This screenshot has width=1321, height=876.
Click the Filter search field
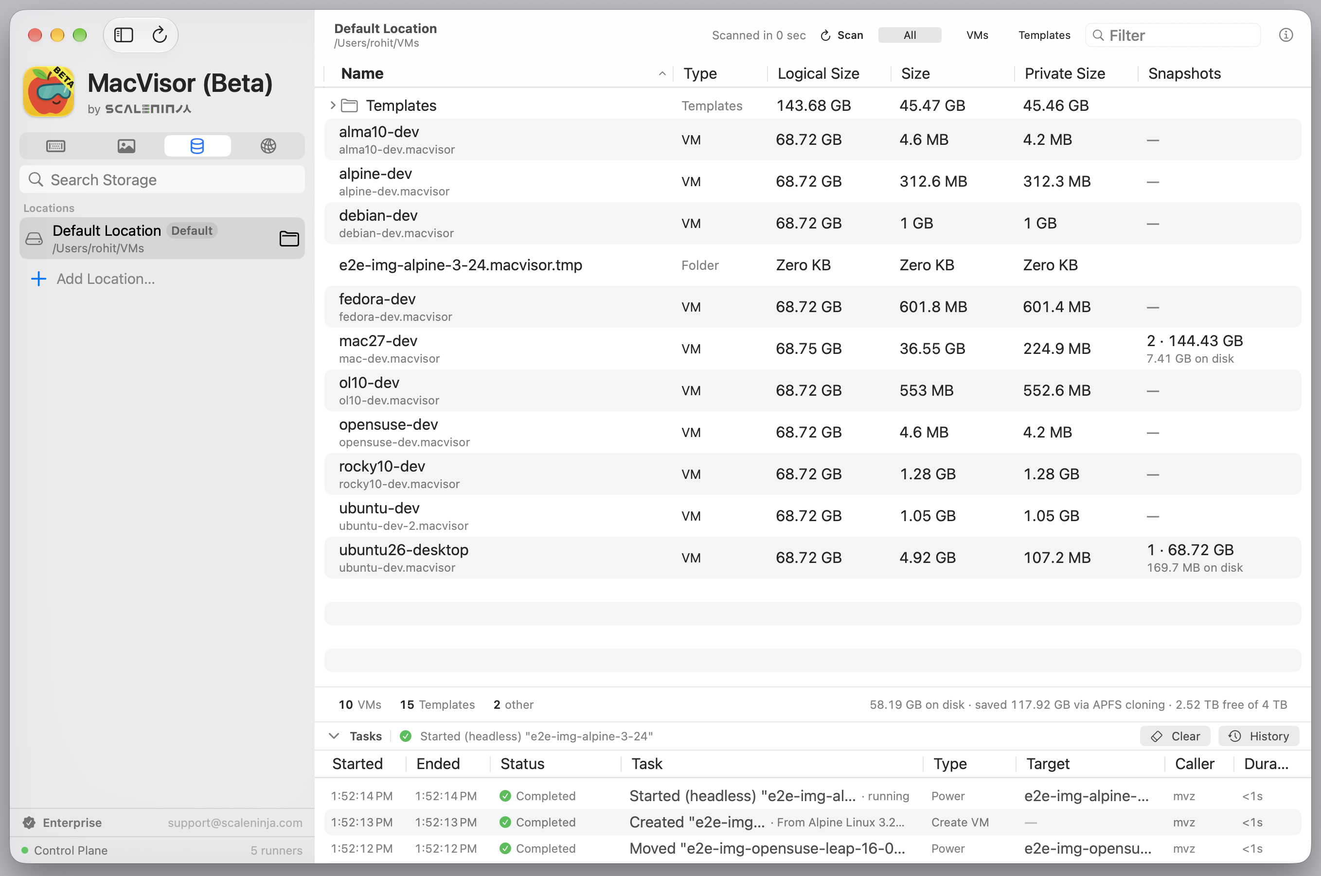click(x=1173, y=35)
